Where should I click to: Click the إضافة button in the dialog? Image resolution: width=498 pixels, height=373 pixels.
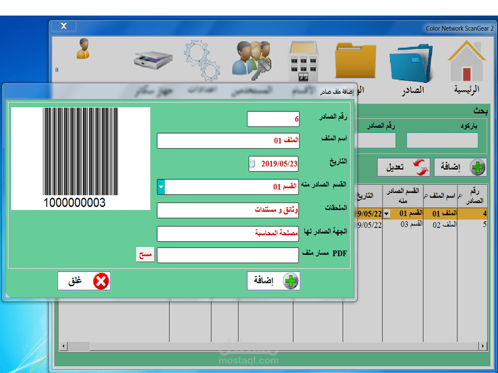point(273,281)
